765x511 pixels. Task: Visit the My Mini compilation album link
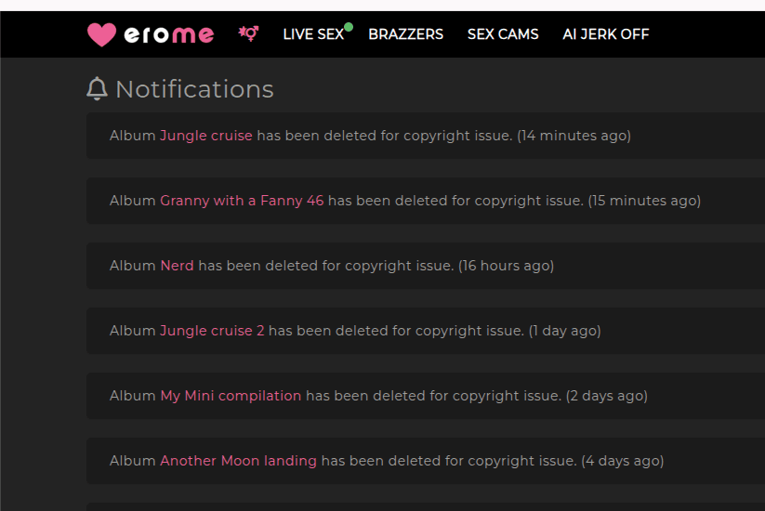point(231,396)
